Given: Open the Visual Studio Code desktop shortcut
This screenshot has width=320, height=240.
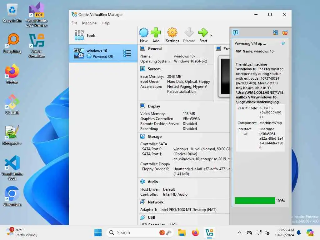Looking at the screenshot, I should 12,168.
